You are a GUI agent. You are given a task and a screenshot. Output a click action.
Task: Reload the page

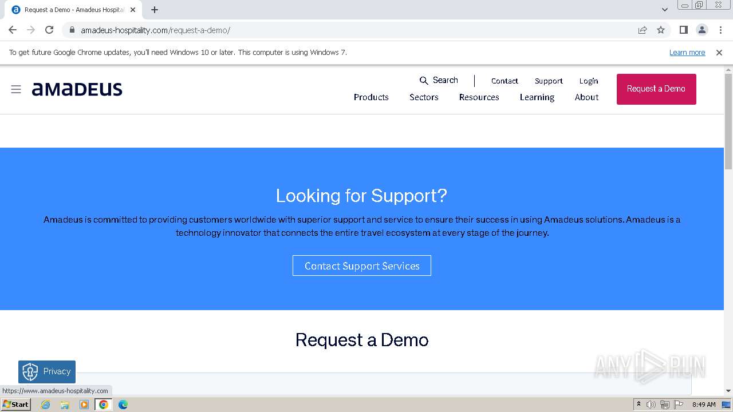click(49, 30)
